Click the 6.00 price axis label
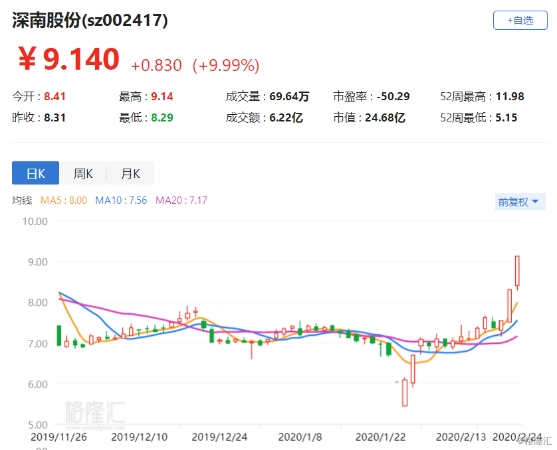 pos(38,384)
